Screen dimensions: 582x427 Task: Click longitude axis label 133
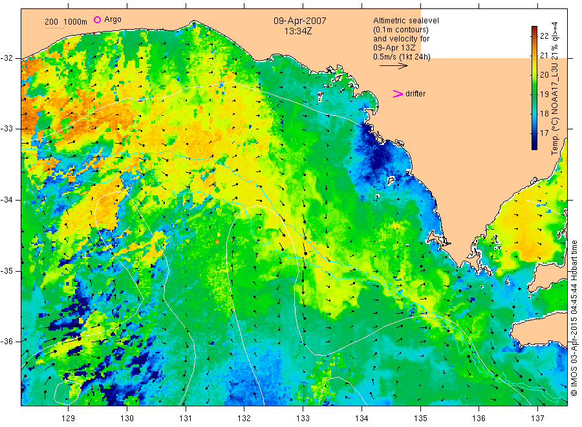tap(303, 419)
